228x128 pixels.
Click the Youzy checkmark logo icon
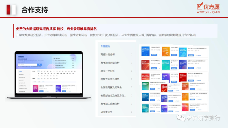click(200, 6)
